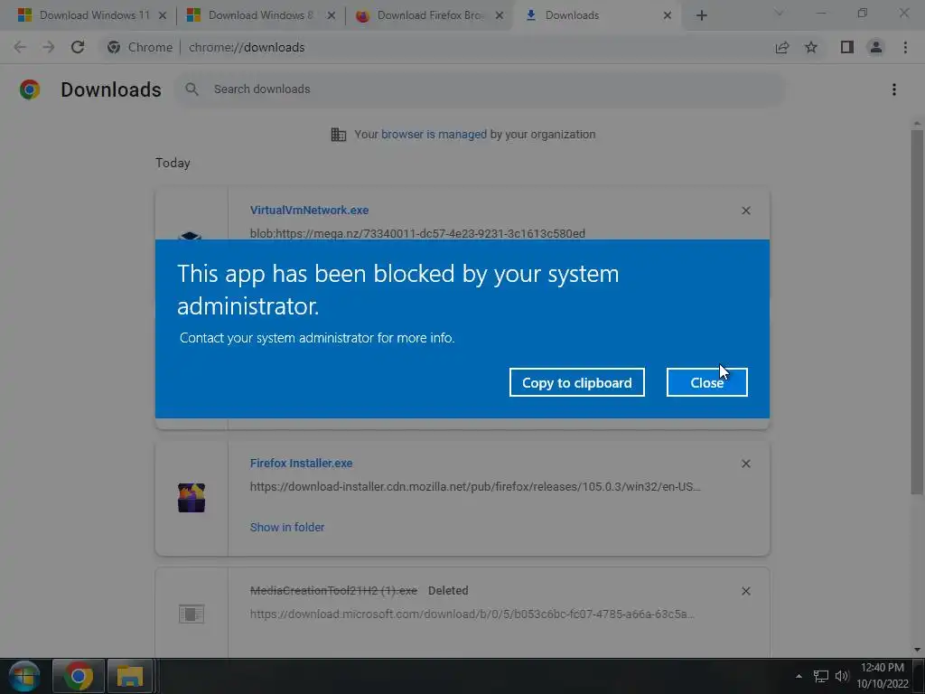Close the Download Windows 8 tab
Viewport: 925px width, 694px height.
coord(331,15)
